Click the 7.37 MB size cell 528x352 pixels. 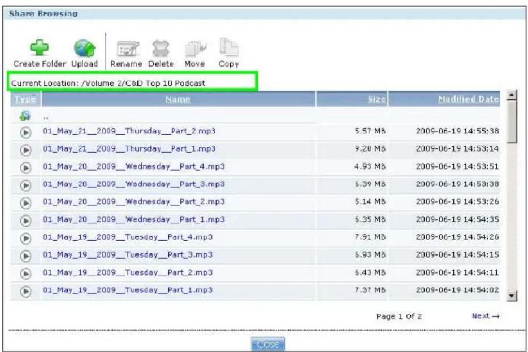pyautogui.click(x=370, y=290)
